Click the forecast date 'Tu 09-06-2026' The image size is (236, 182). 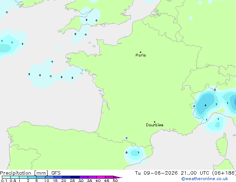pyautogui.click(x=156, y=173)
